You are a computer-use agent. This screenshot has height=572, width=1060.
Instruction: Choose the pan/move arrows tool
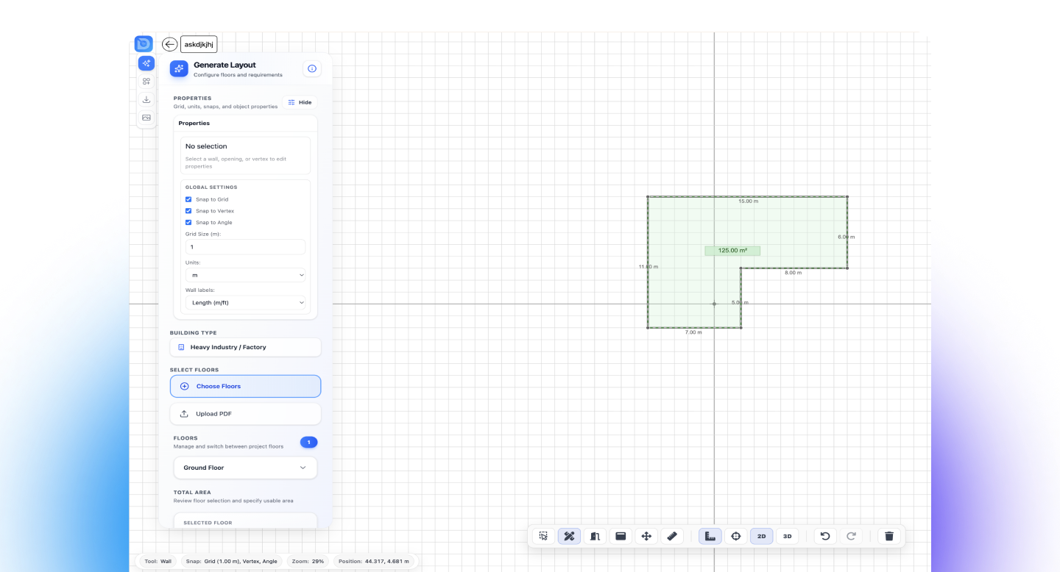[x=646, y=536]
